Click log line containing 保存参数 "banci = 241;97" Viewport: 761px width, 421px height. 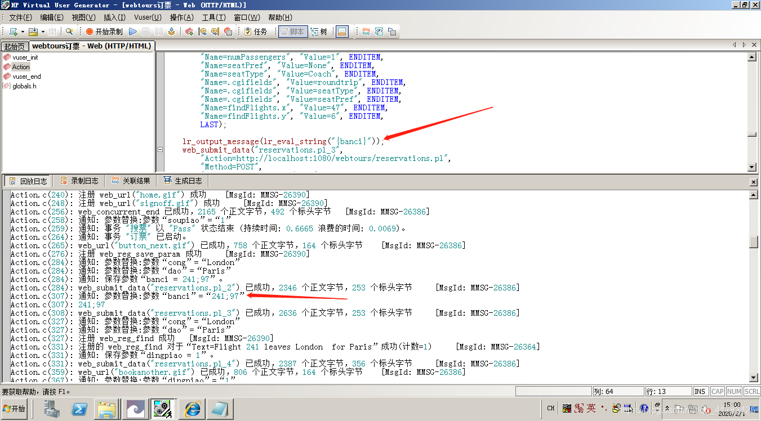tap(117, 279)
